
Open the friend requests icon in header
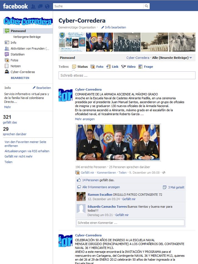coord(33,6)
